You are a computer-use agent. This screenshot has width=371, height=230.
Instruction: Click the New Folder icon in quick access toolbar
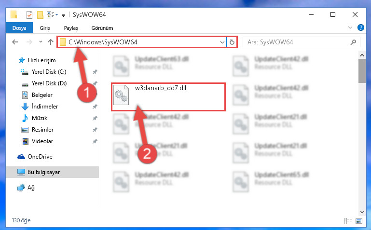40,15
